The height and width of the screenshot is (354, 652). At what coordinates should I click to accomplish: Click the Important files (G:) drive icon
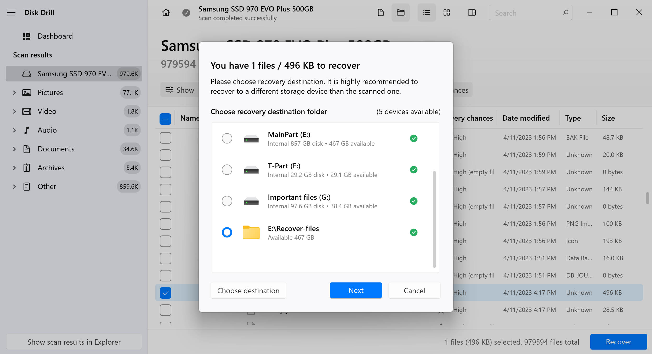click(251, 201)
